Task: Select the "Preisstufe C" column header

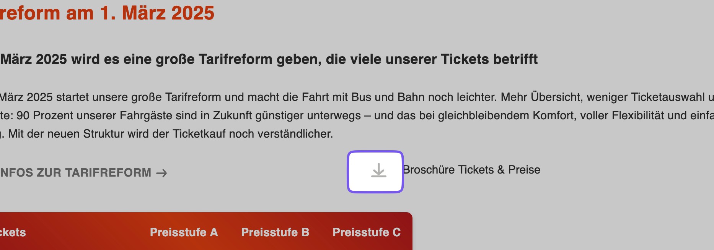Action: tap(367, 232)
